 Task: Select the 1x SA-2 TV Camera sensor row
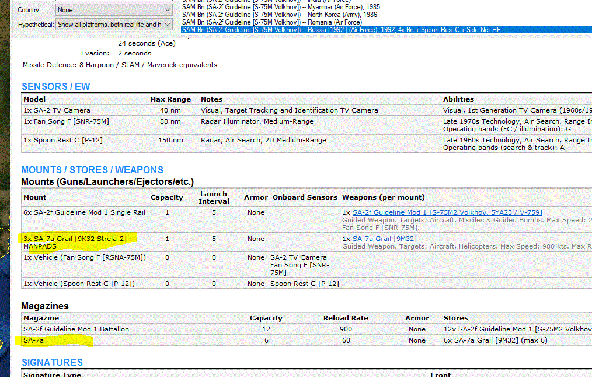[x=307, y=110]
